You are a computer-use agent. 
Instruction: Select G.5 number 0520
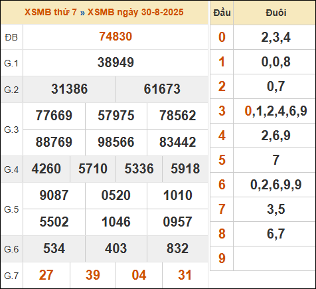116,195
